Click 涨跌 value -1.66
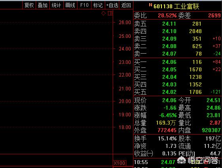This screenshot has width=222, height=168. (x=170, y=108)
